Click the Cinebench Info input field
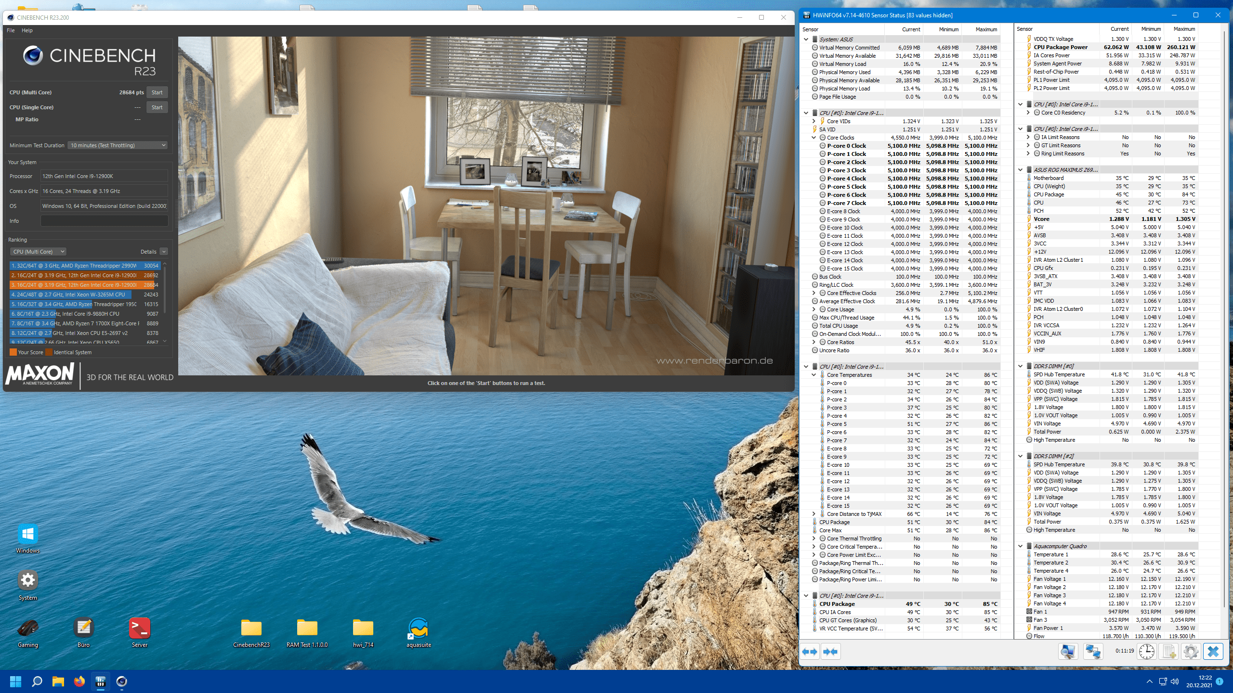This screenshot has height=693, width=1233. click(104, 221)
